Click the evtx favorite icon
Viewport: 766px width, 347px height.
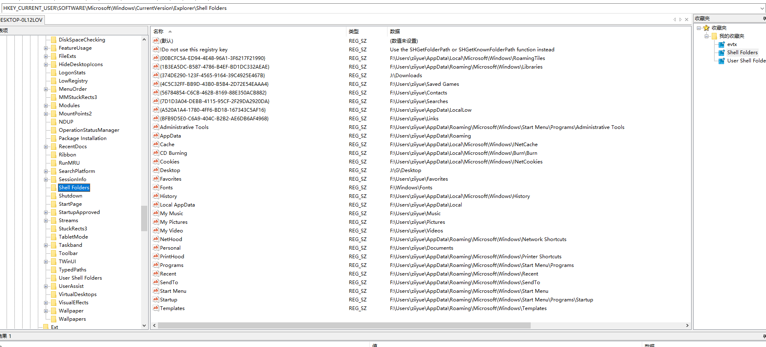pyautogui.click(x=721, y=44)
